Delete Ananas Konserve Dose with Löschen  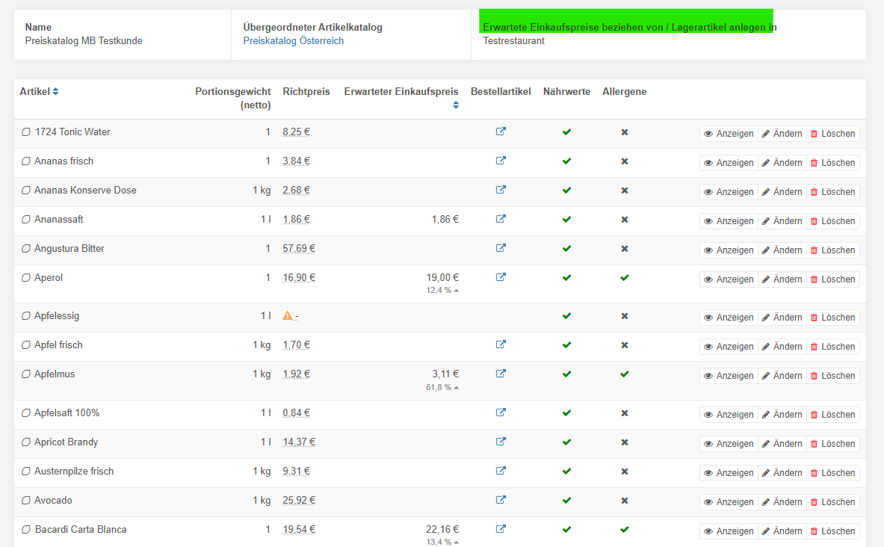pyautogui.click(x=832, y=192)
